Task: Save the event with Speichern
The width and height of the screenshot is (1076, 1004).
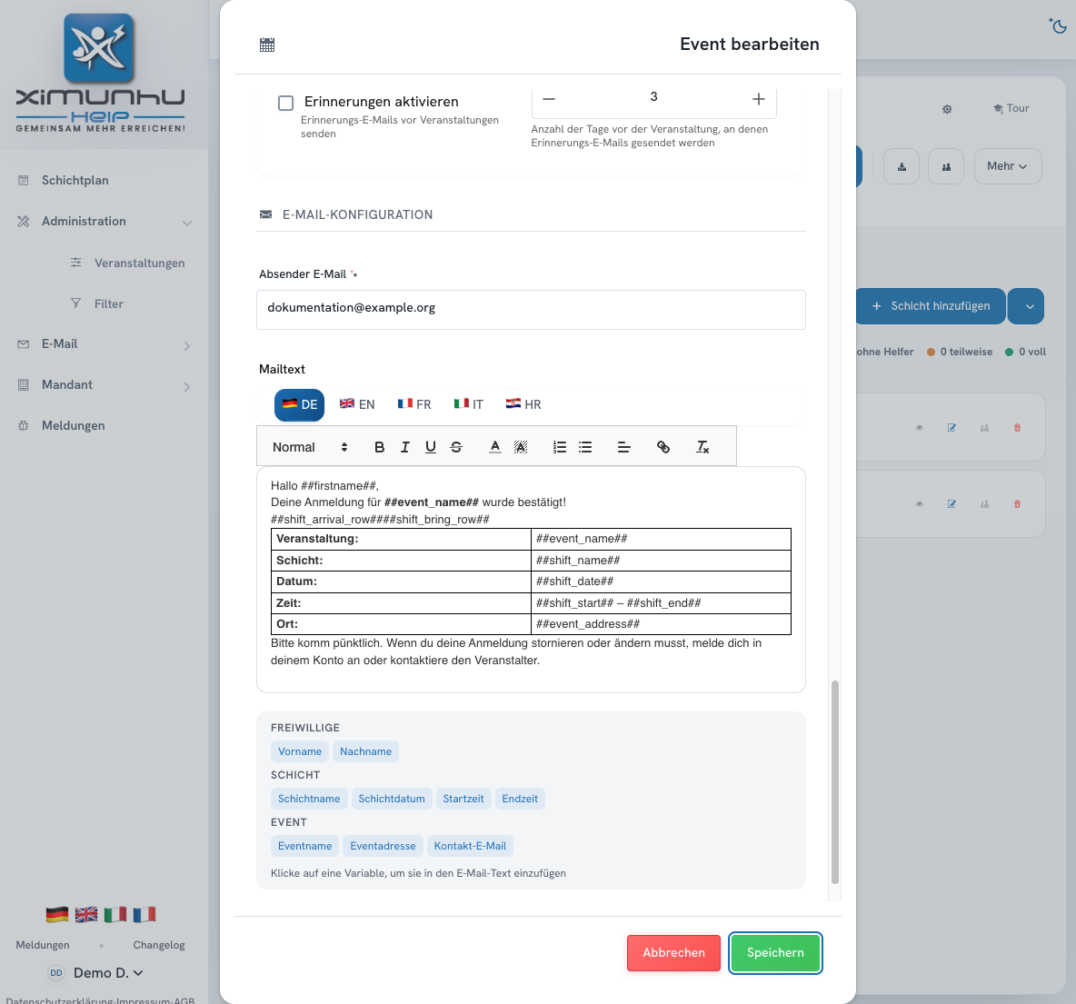Action: pos(775,953)
